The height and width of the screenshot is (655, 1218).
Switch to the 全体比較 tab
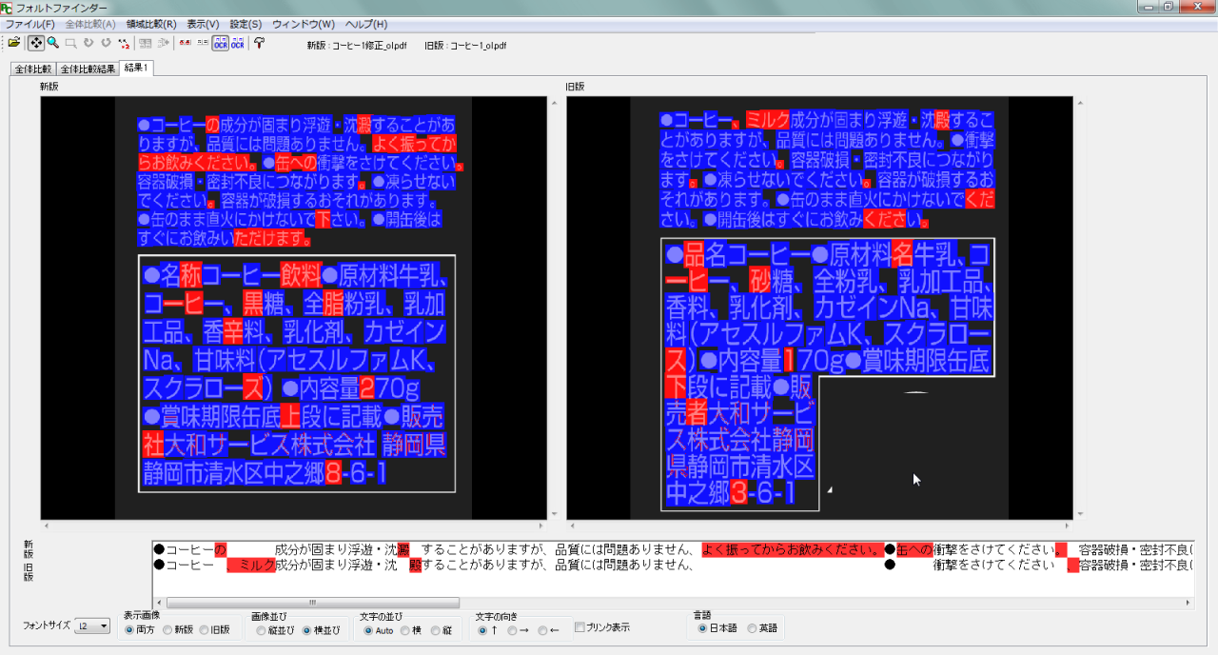point(33,69)
